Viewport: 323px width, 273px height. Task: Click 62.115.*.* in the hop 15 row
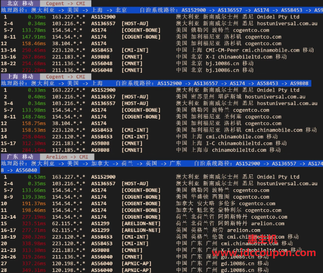pyautogui.click(x=67, y=223)
